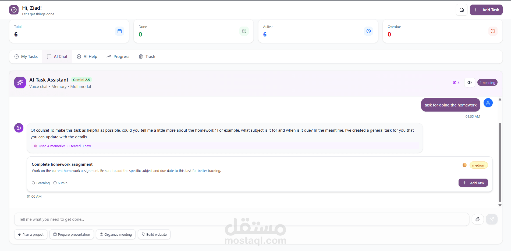Click the 'task for doing the homework' message

450,105
